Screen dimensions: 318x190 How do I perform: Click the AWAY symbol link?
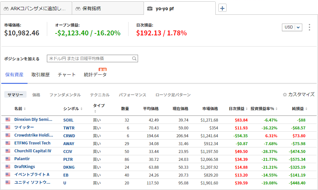(x=69, y=144)
